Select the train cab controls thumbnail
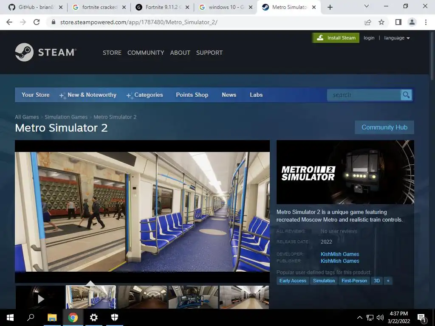This screenshot has height=326, width=435. 193,298
